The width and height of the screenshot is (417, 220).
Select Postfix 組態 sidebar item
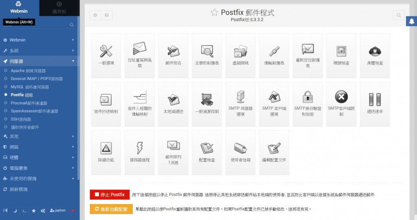[22, 95]
